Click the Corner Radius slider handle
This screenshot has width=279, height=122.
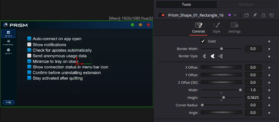click(x=202, y=105)
